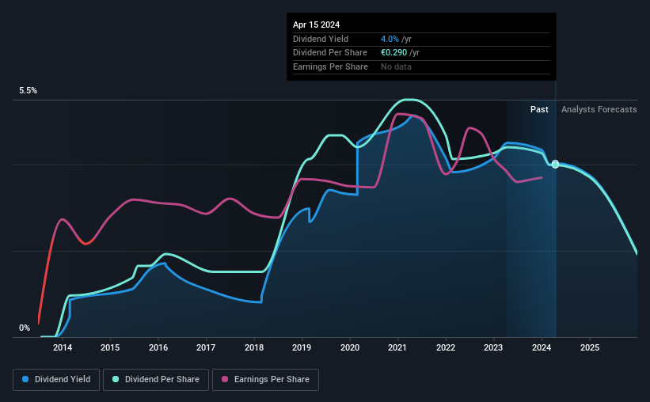Viewport: 650px width, 402px height.
Task: Click the 4.0% Dividend Yield tooltip value
Action: (390, 39)
